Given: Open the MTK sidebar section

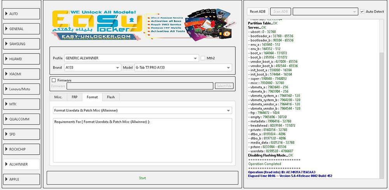Looking at the screenshot, I should coord(21,104).
